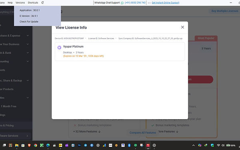Click the Most Popular plan badge
The width and height of the screenshot is (240, 150).
tap(206, 38)
